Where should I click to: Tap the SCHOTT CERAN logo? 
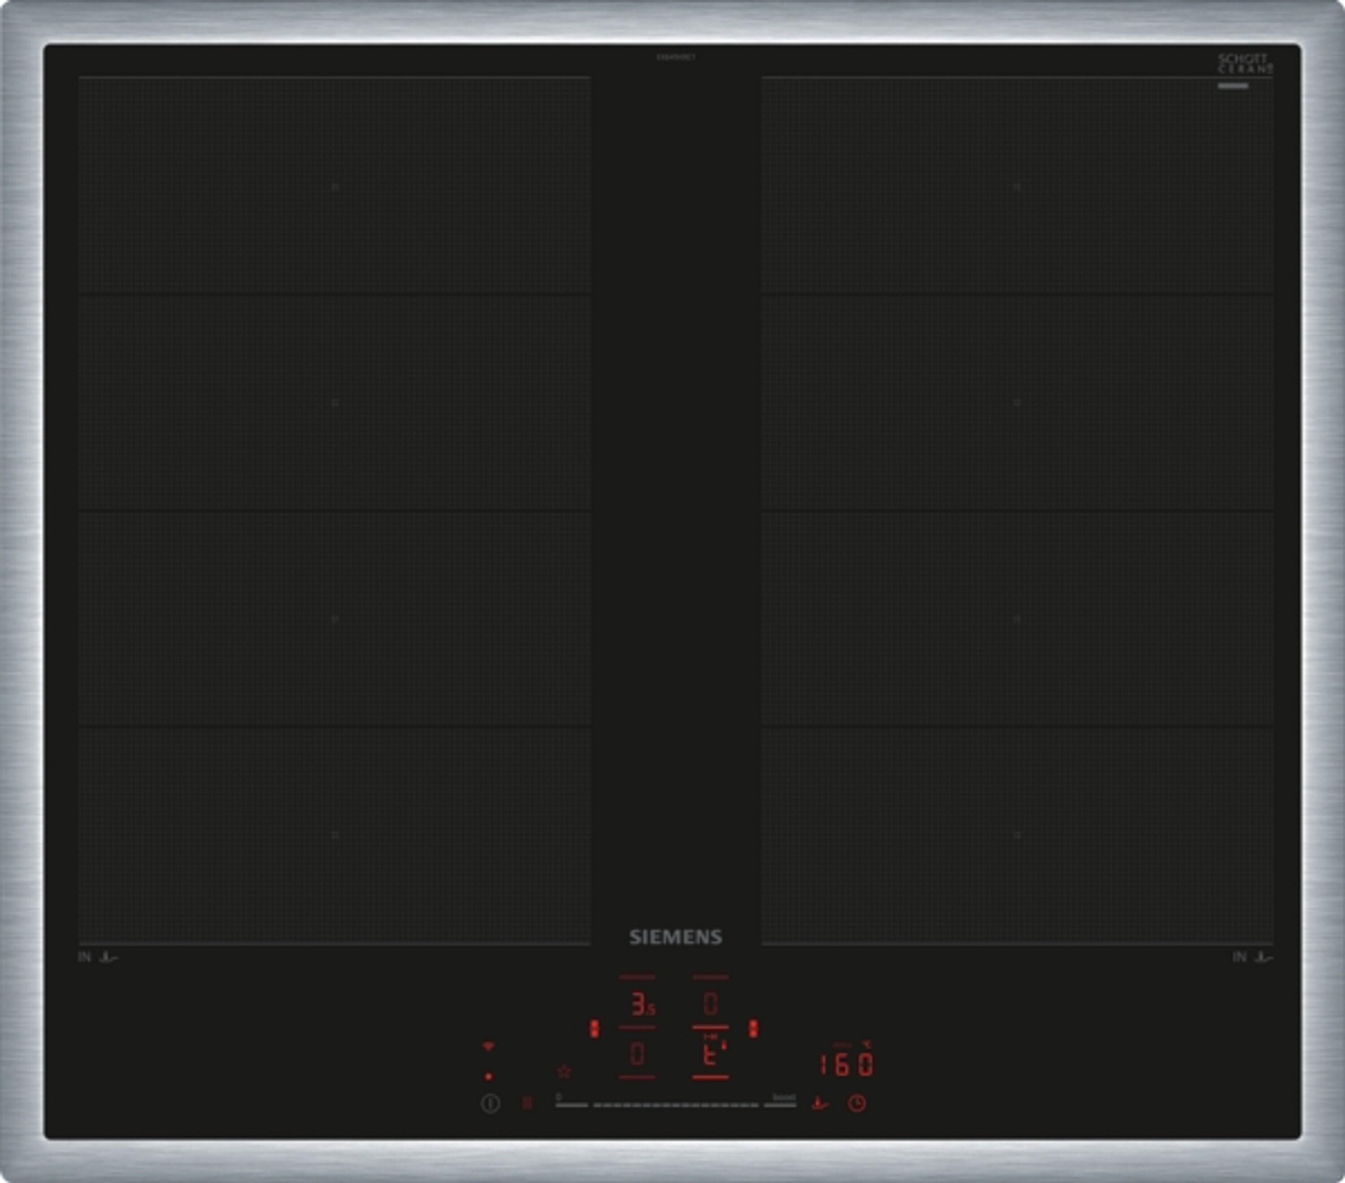[1244, 64]
